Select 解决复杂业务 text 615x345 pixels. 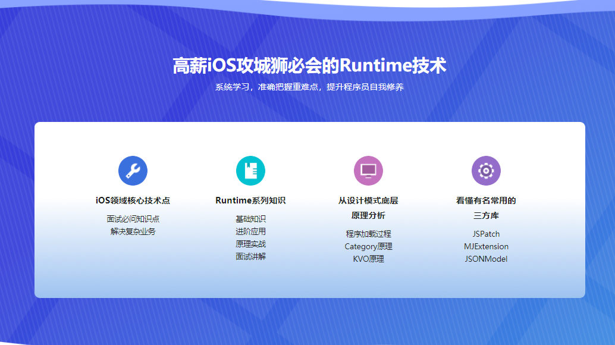[x=133, y=231]
